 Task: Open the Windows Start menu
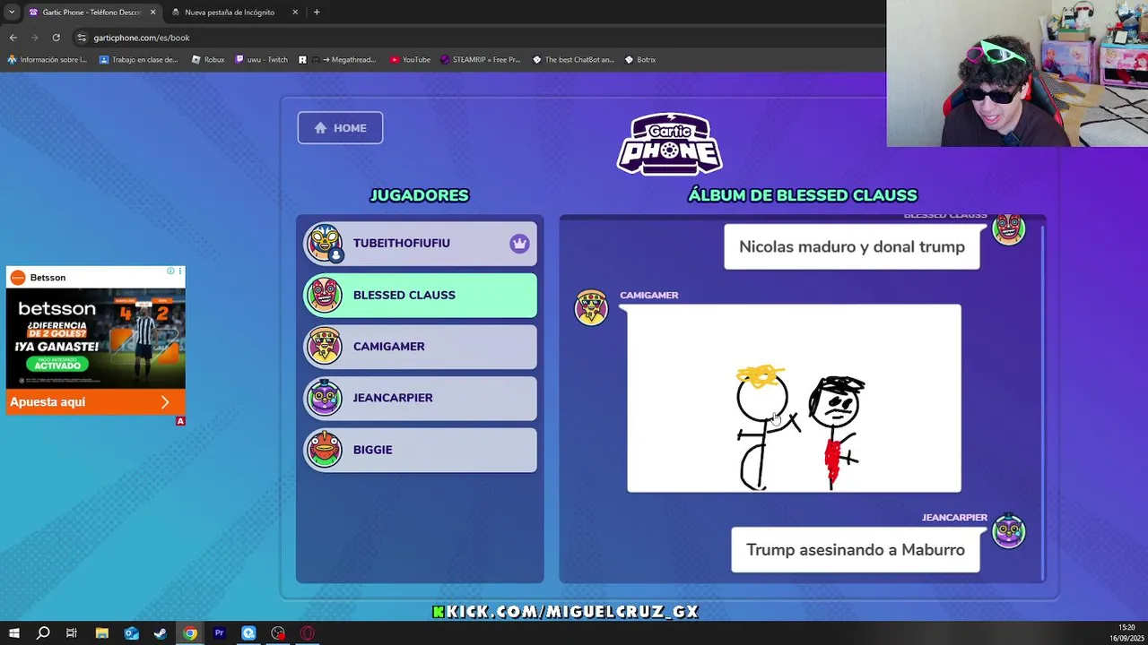13,633
